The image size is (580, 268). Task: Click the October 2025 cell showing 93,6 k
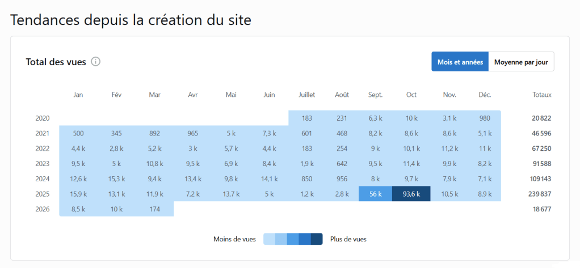point(411,194)
